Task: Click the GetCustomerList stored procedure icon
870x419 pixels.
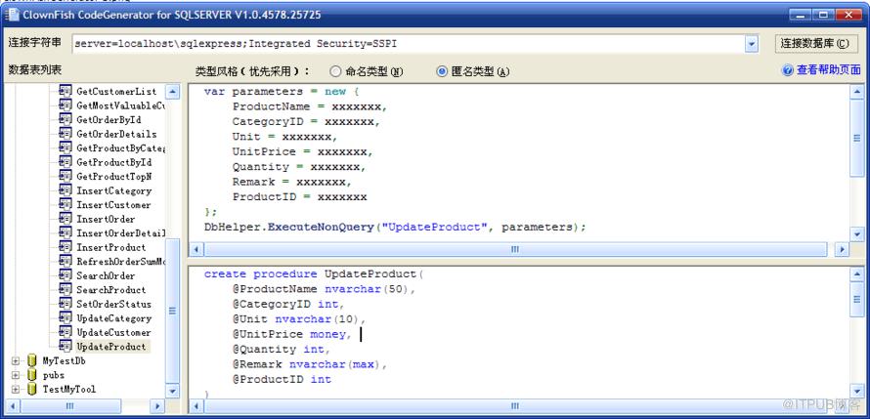Action: pyautogui.click(x=65, y=91)
